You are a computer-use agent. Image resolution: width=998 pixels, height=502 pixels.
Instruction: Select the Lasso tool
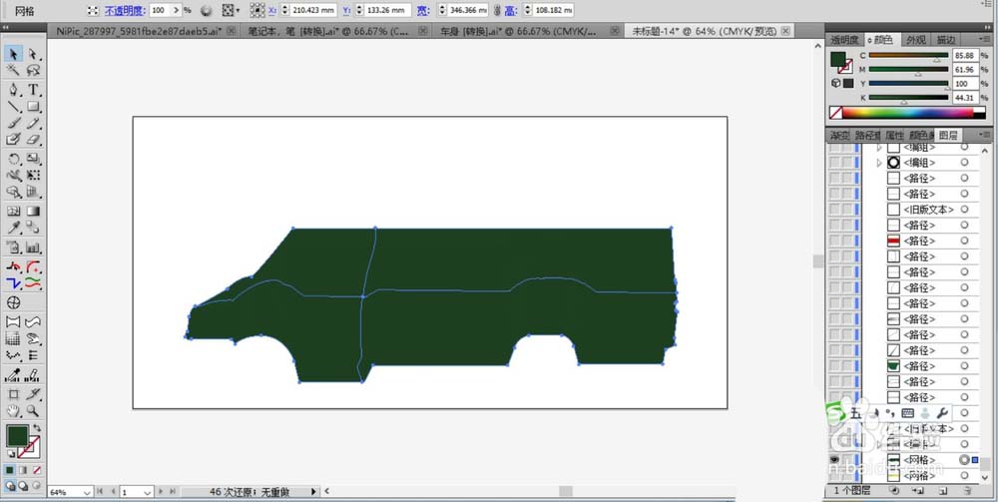click(33, 71)
